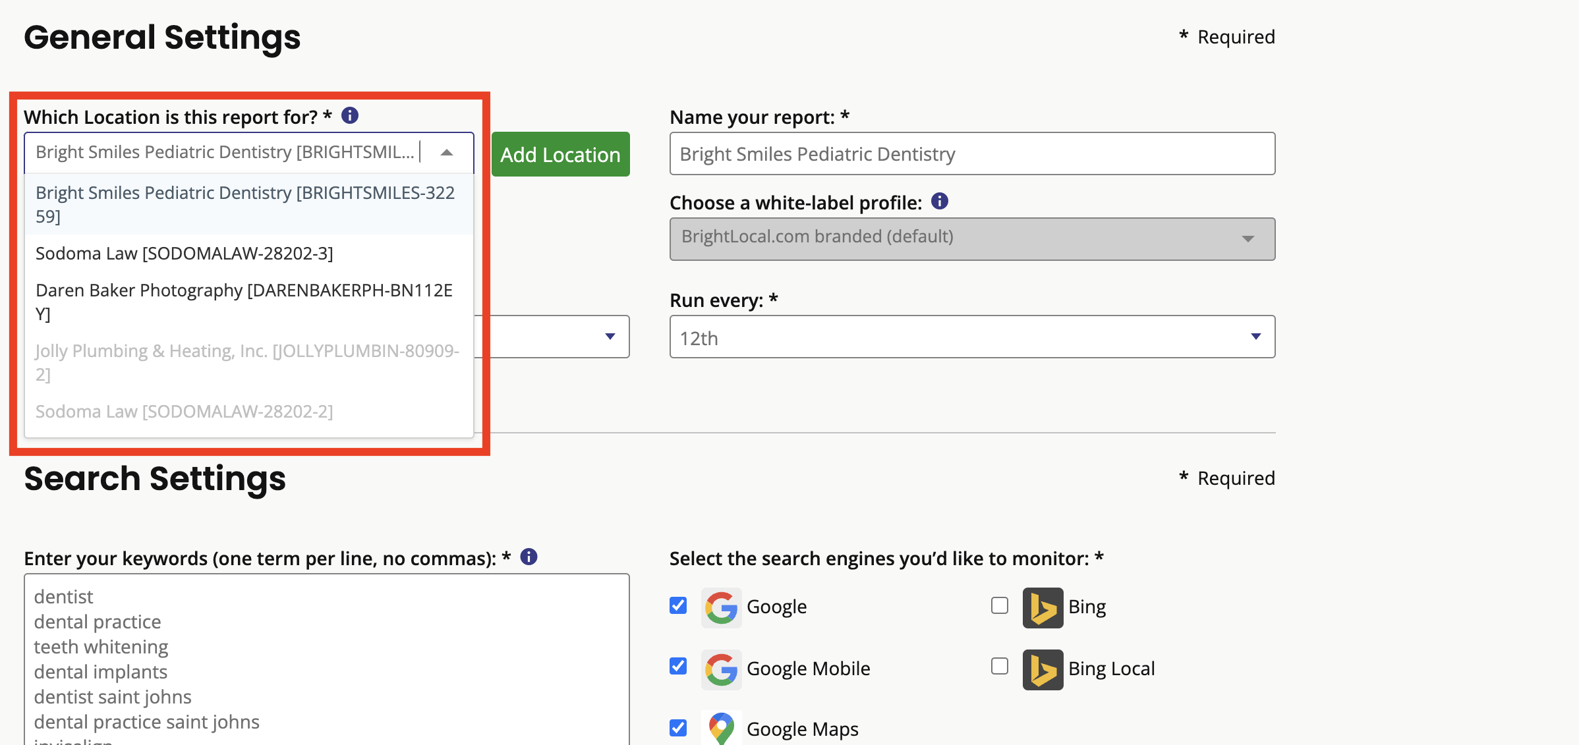Click the Google Maps pin icon
1579x745 pixels.
tap(721, 728)
